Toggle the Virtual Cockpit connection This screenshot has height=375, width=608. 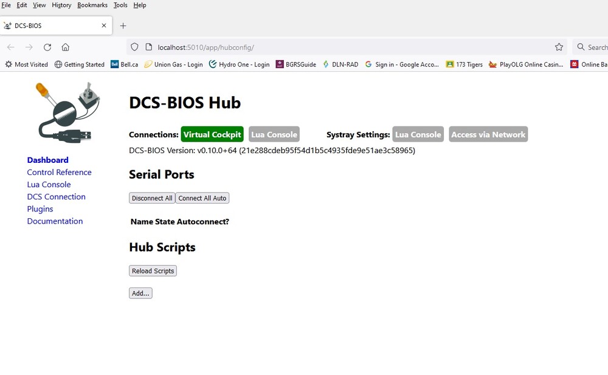pos(212,134)
